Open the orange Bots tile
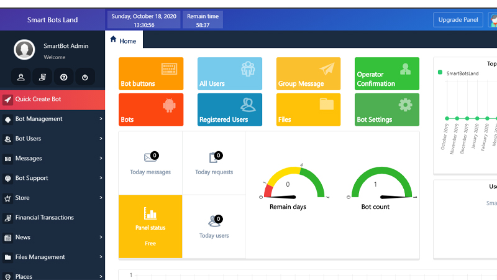 151,110
